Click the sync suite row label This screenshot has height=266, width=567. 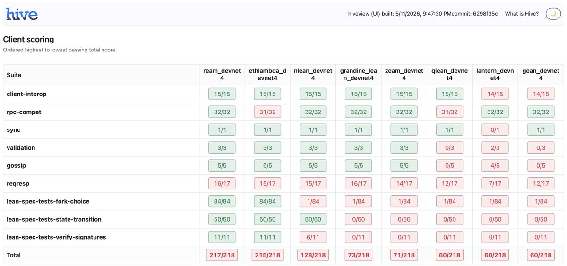tap(14, 130)
